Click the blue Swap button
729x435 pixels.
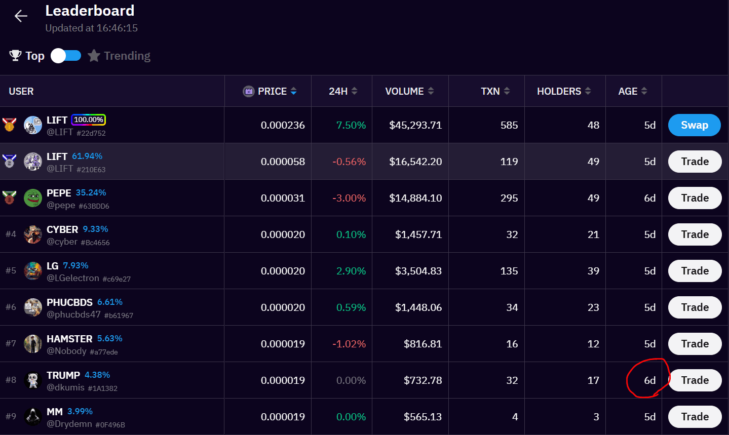pos(694,125)
